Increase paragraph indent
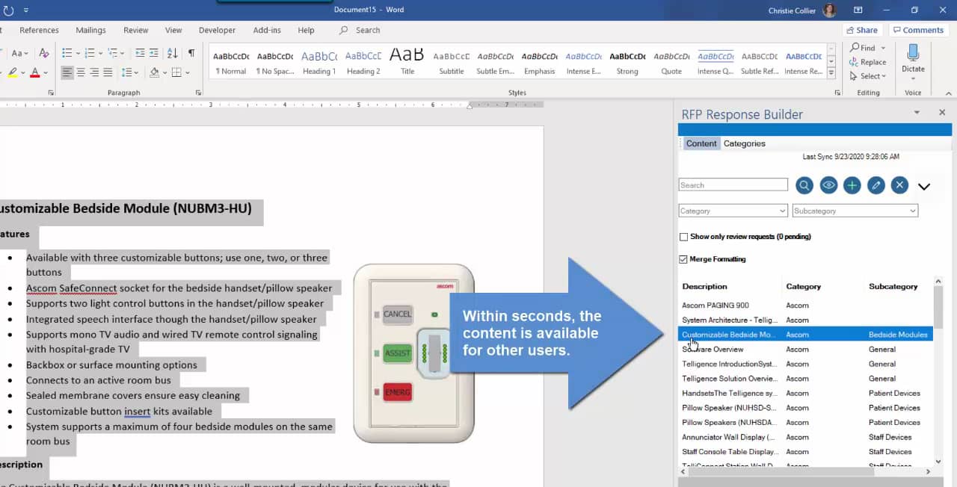 point(153,53)
